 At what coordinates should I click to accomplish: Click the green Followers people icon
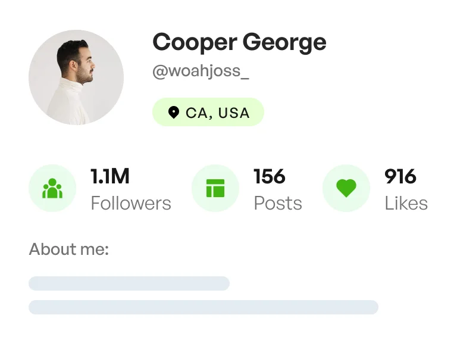tap(52, 189)
